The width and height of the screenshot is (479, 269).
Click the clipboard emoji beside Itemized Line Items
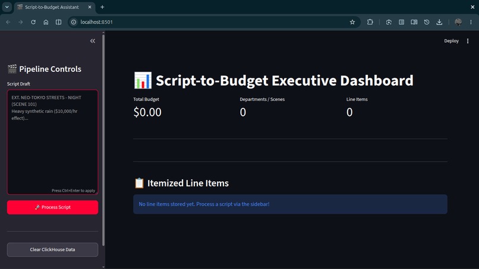139,183
